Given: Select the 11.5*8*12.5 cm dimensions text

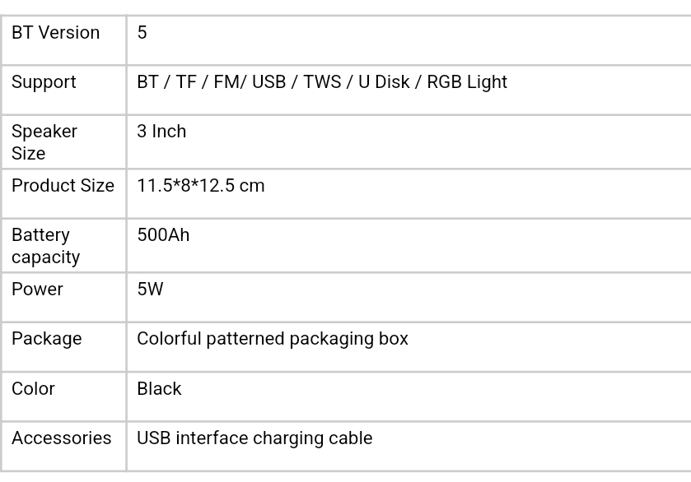Looking at the screenshot, I should 201,185.
